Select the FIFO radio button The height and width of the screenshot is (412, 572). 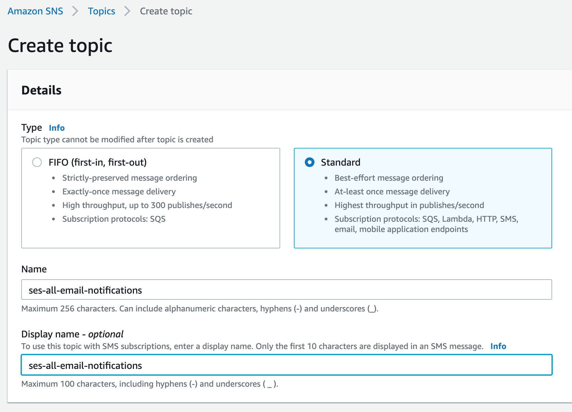tap(37, 162)
